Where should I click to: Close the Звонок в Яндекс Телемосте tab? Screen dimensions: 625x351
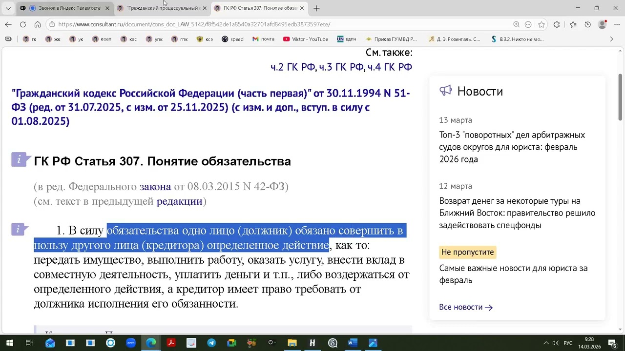(107, 8)
